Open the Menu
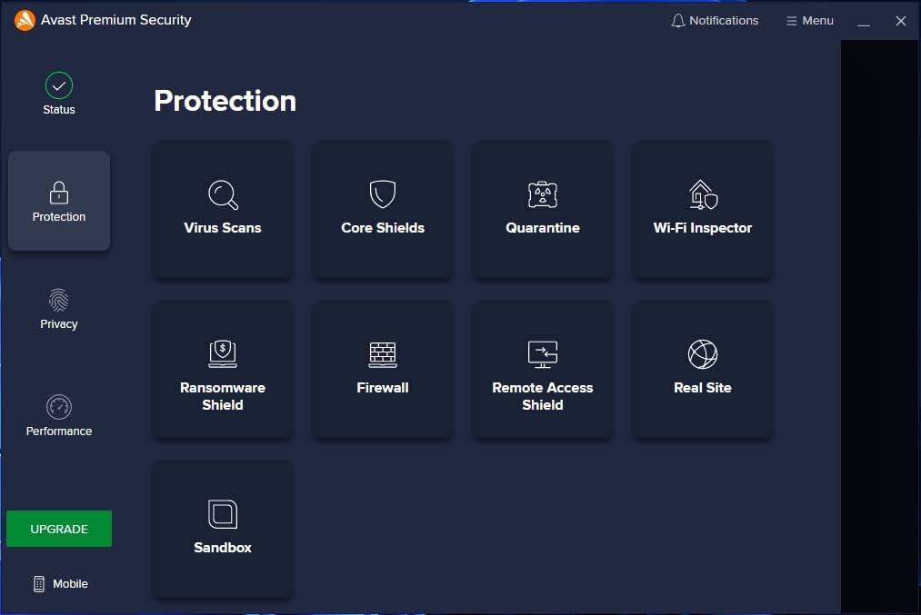Screen dimensions: 921x615 coord(809,20)
